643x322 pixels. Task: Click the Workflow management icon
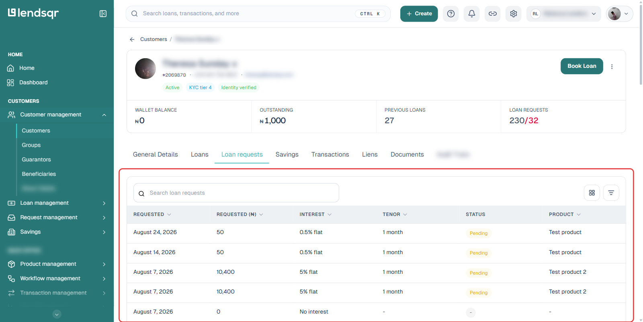click(x=12, y=279)
